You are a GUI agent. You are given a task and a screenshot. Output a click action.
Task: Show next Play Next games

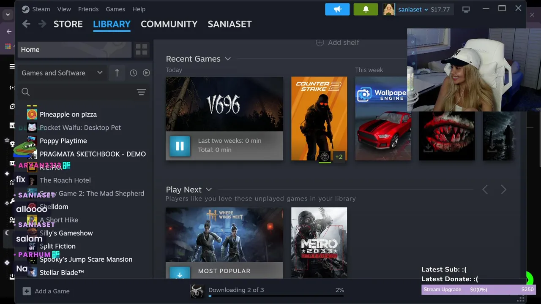coord(503,190)
